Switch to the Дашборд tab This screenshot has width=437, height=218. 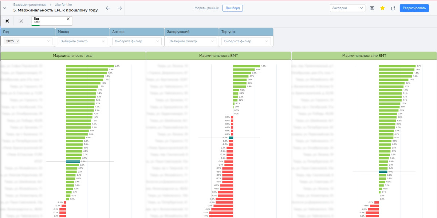pos(232,8)
